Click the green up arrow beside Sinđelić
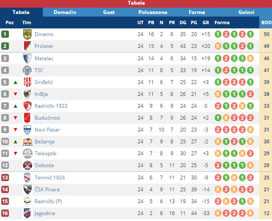 (15, 82)
